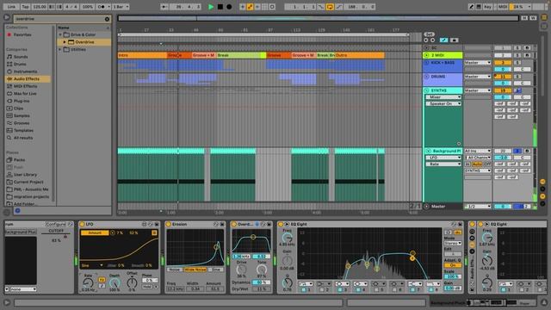
Task: Click the Set locator button
Action: pyautogui.click(x=429, y=34)
